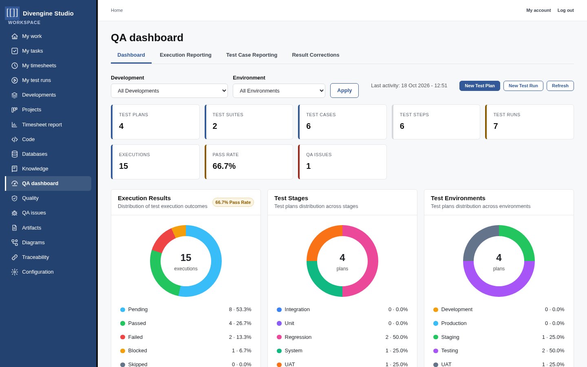The image size is (587, 367).
Task: Click the Test Stages donut chart
Action: [x=342, y=261]
